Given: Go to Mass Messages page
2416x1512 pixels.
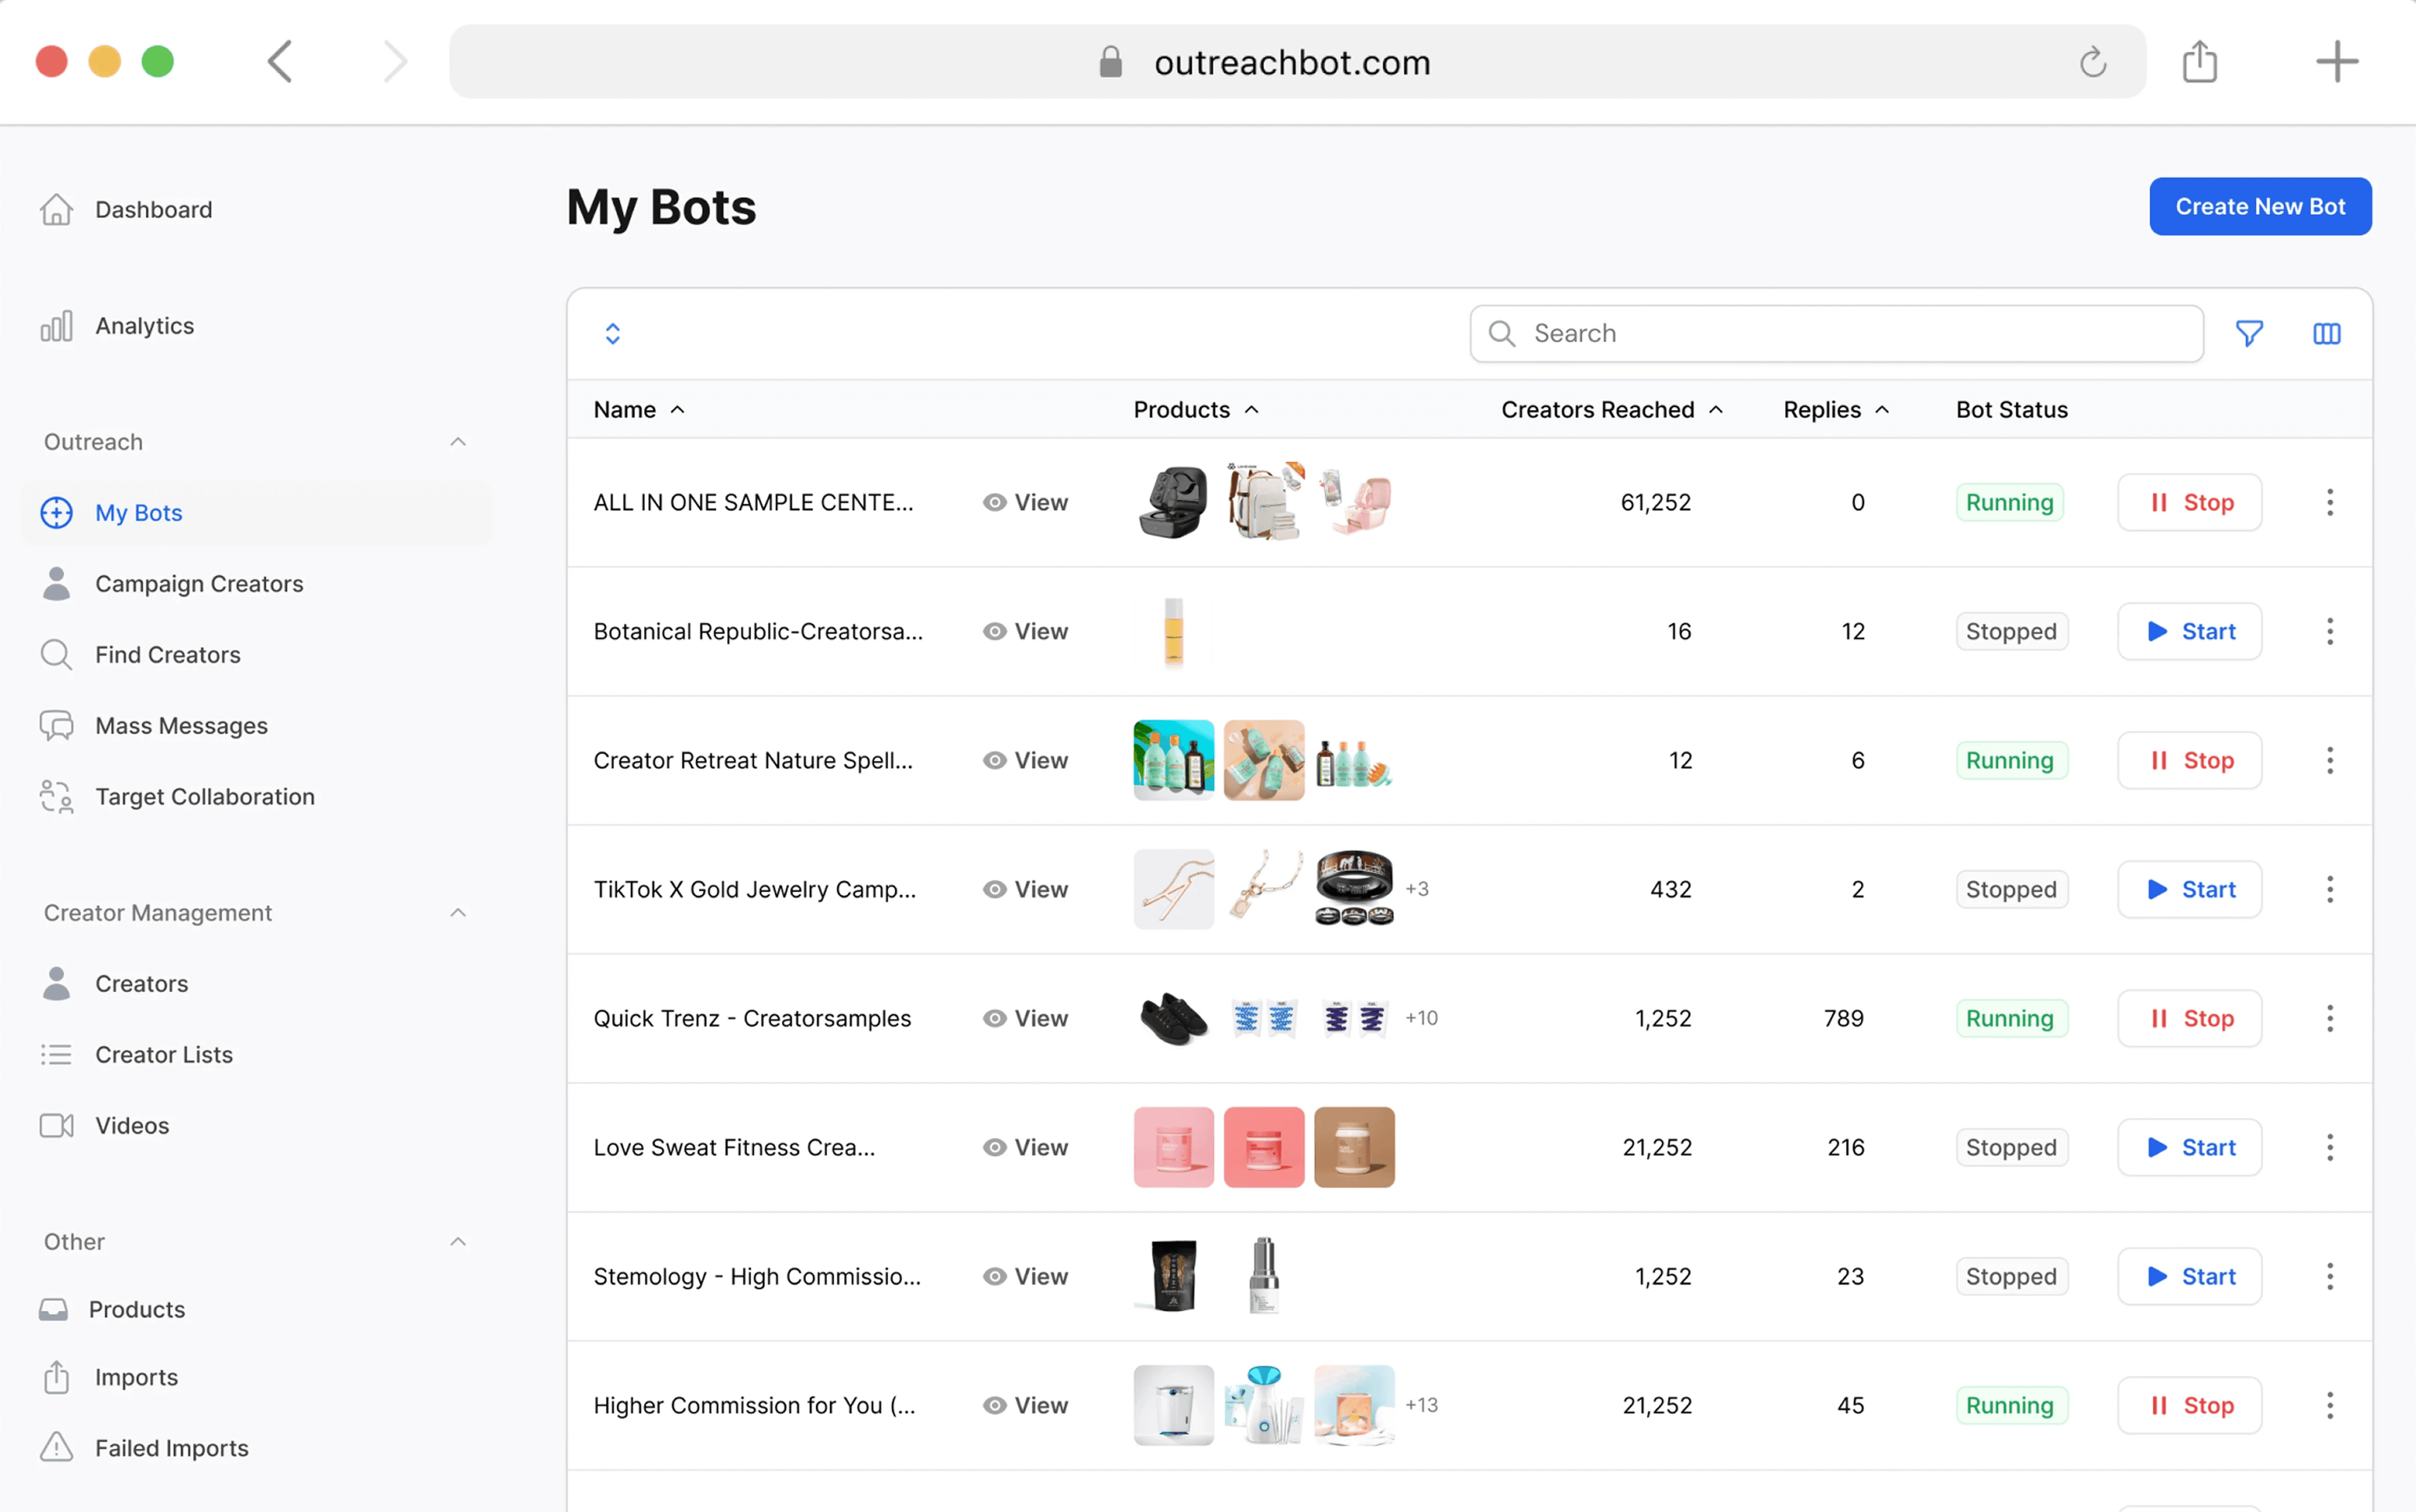Looking at the screenshot, I should (181, 726).
